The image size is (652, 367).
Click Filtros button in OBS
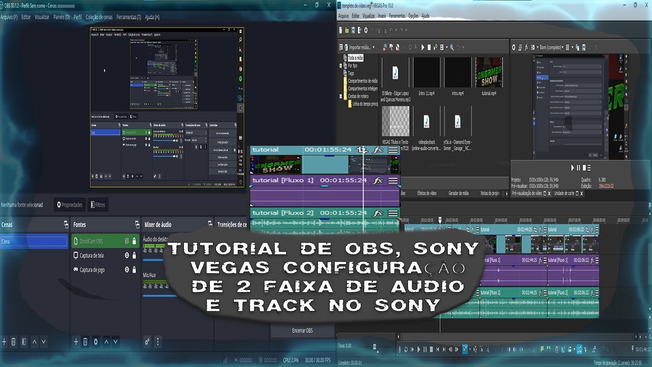click(97, 205)
